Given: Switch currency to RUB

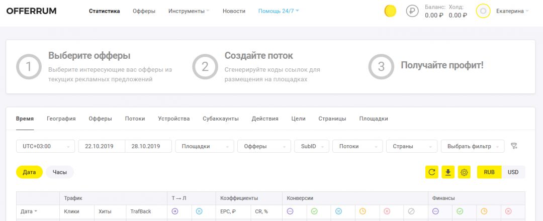Looking at the screenshot, I should (489, 172).
